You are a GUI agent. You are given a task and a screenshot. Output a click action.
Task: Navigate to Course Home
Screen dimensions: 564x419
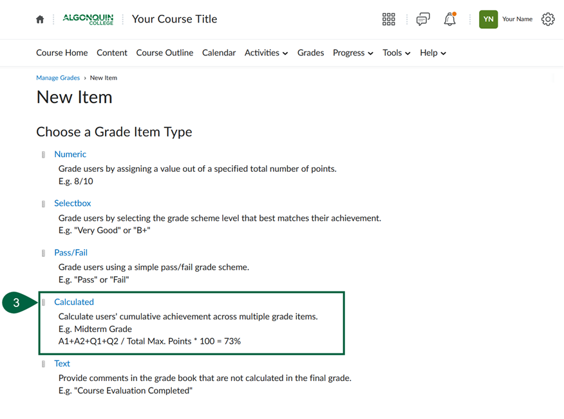tap(62, 53)
